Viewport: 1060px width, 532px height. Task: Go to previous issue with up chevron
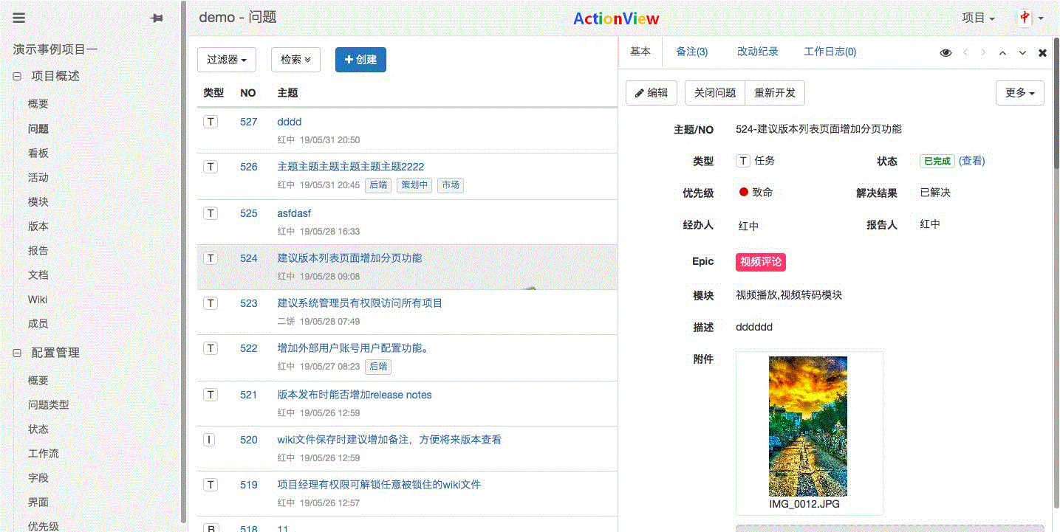click(1002, 53)
